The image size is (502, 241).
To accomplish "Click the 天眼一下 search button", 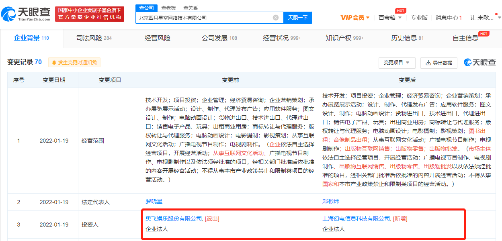I will click(298, 18).
